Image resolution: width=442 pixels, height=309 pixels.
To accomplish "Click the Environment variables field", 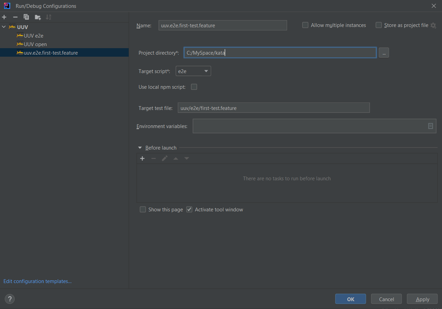I will (x=314, y=126).
